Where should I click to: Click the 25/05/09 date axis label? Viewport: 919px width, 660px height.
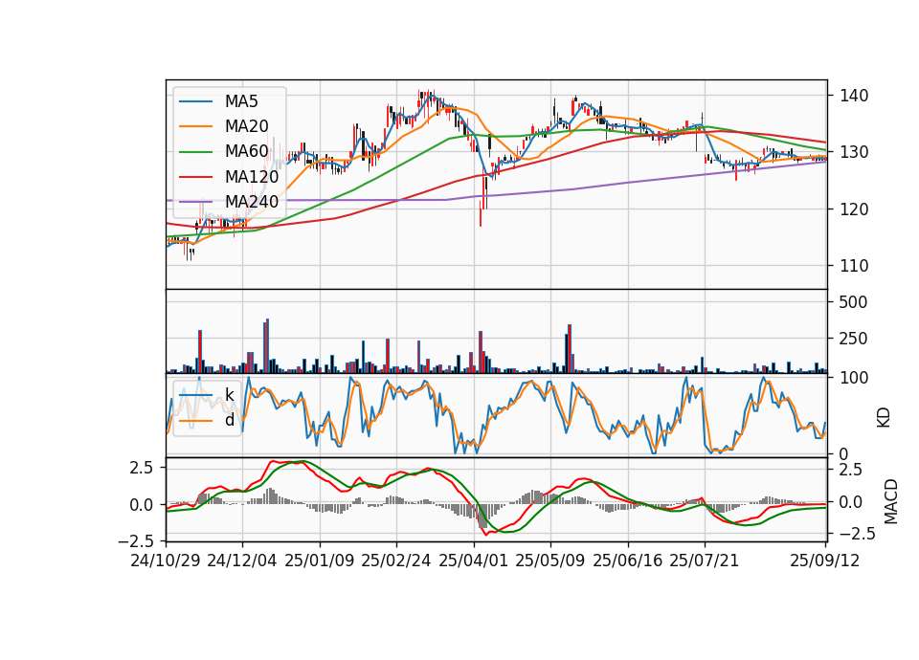(x=549, y=561)
